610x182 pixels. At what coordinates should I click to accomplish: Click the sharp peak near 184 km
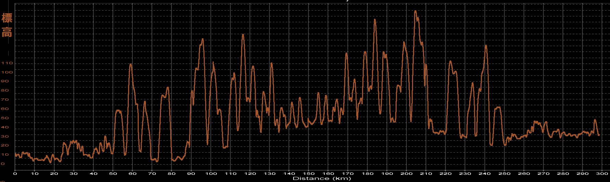375,20
